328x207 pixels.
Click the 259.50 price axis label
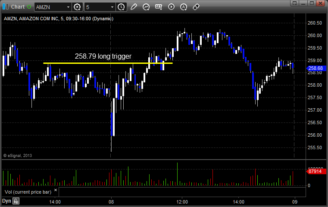point(315,48)
